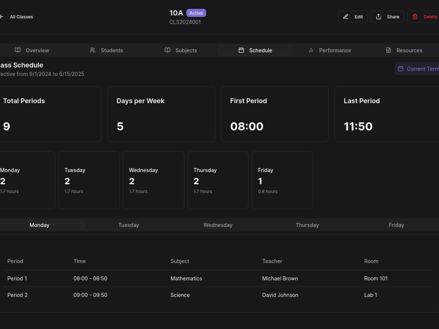Viewport: 439px width, 329px height.
Task: Click the back arrow beside All Classes
Action: click(x=1, y=17)
